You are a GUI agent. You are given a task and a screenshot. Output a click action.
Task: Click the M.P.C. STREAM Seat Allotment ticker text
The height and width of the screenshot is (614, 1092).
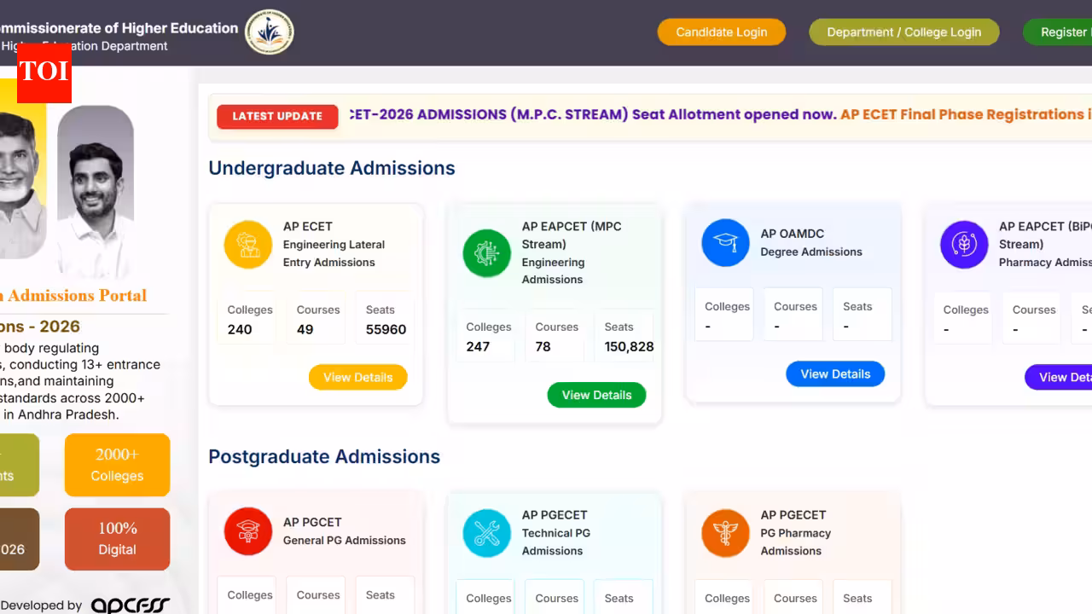(x=592, y=114)
